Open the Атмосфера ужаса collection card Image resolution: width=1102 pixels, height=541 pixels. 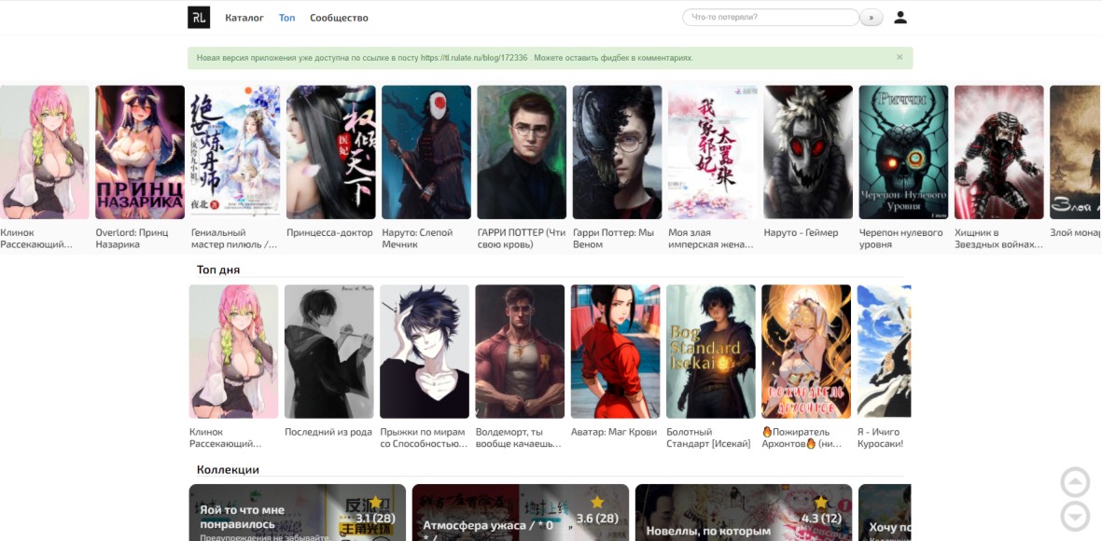click(x=520, y=512)
